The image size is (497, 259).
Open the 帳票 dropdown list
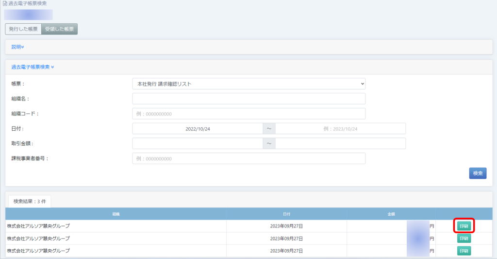click(x=248, y=84)
